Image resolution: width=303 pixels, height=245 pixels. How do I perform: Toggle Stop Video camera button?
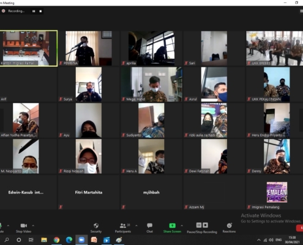[x=24, y=228]
